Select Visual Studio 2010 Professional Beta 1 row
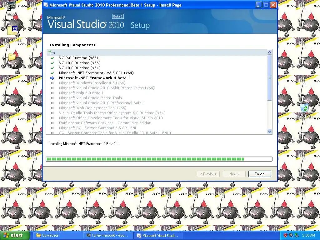The height and width of the screenshot is (240, 320). [x=102, y=103]
